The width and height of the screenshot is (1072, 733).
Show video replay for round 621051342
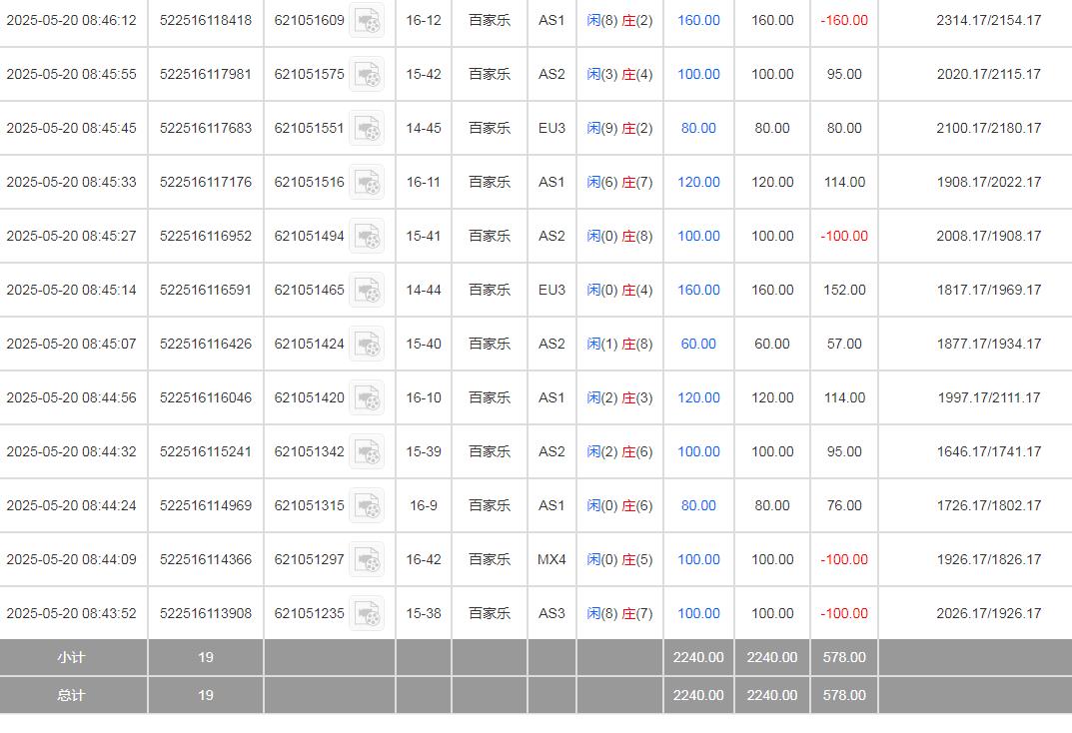point(367,451)
